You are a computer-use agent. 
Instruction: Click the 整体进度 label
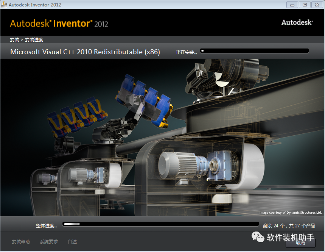(46, 225)
